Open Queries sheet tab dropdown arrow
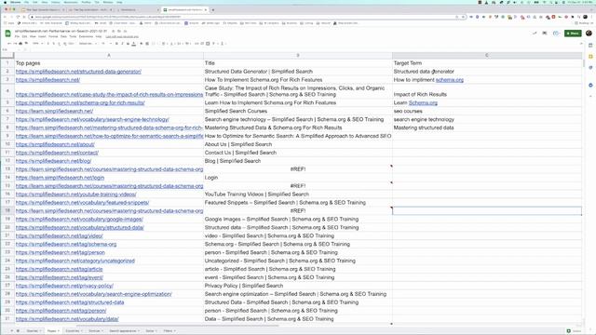This screenshot has height=335, width=596. 41,331
